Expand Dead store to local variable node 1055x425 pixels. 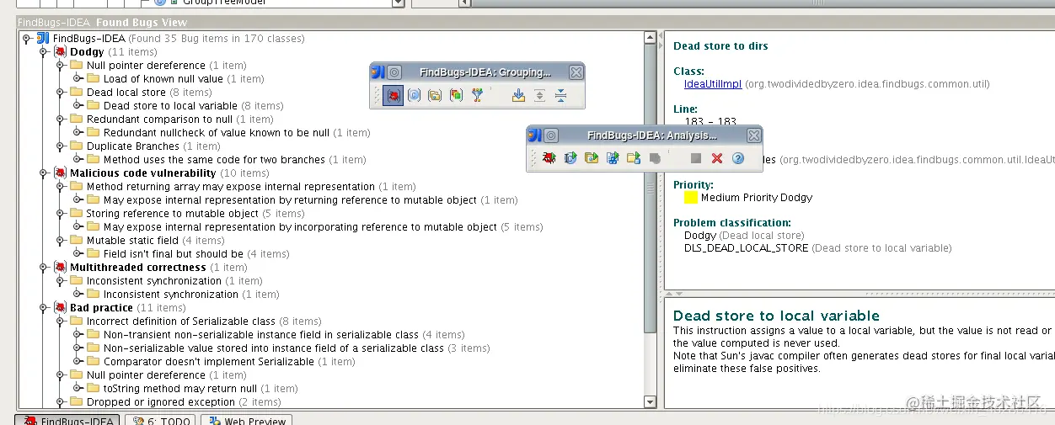click(x=78, y=106)
